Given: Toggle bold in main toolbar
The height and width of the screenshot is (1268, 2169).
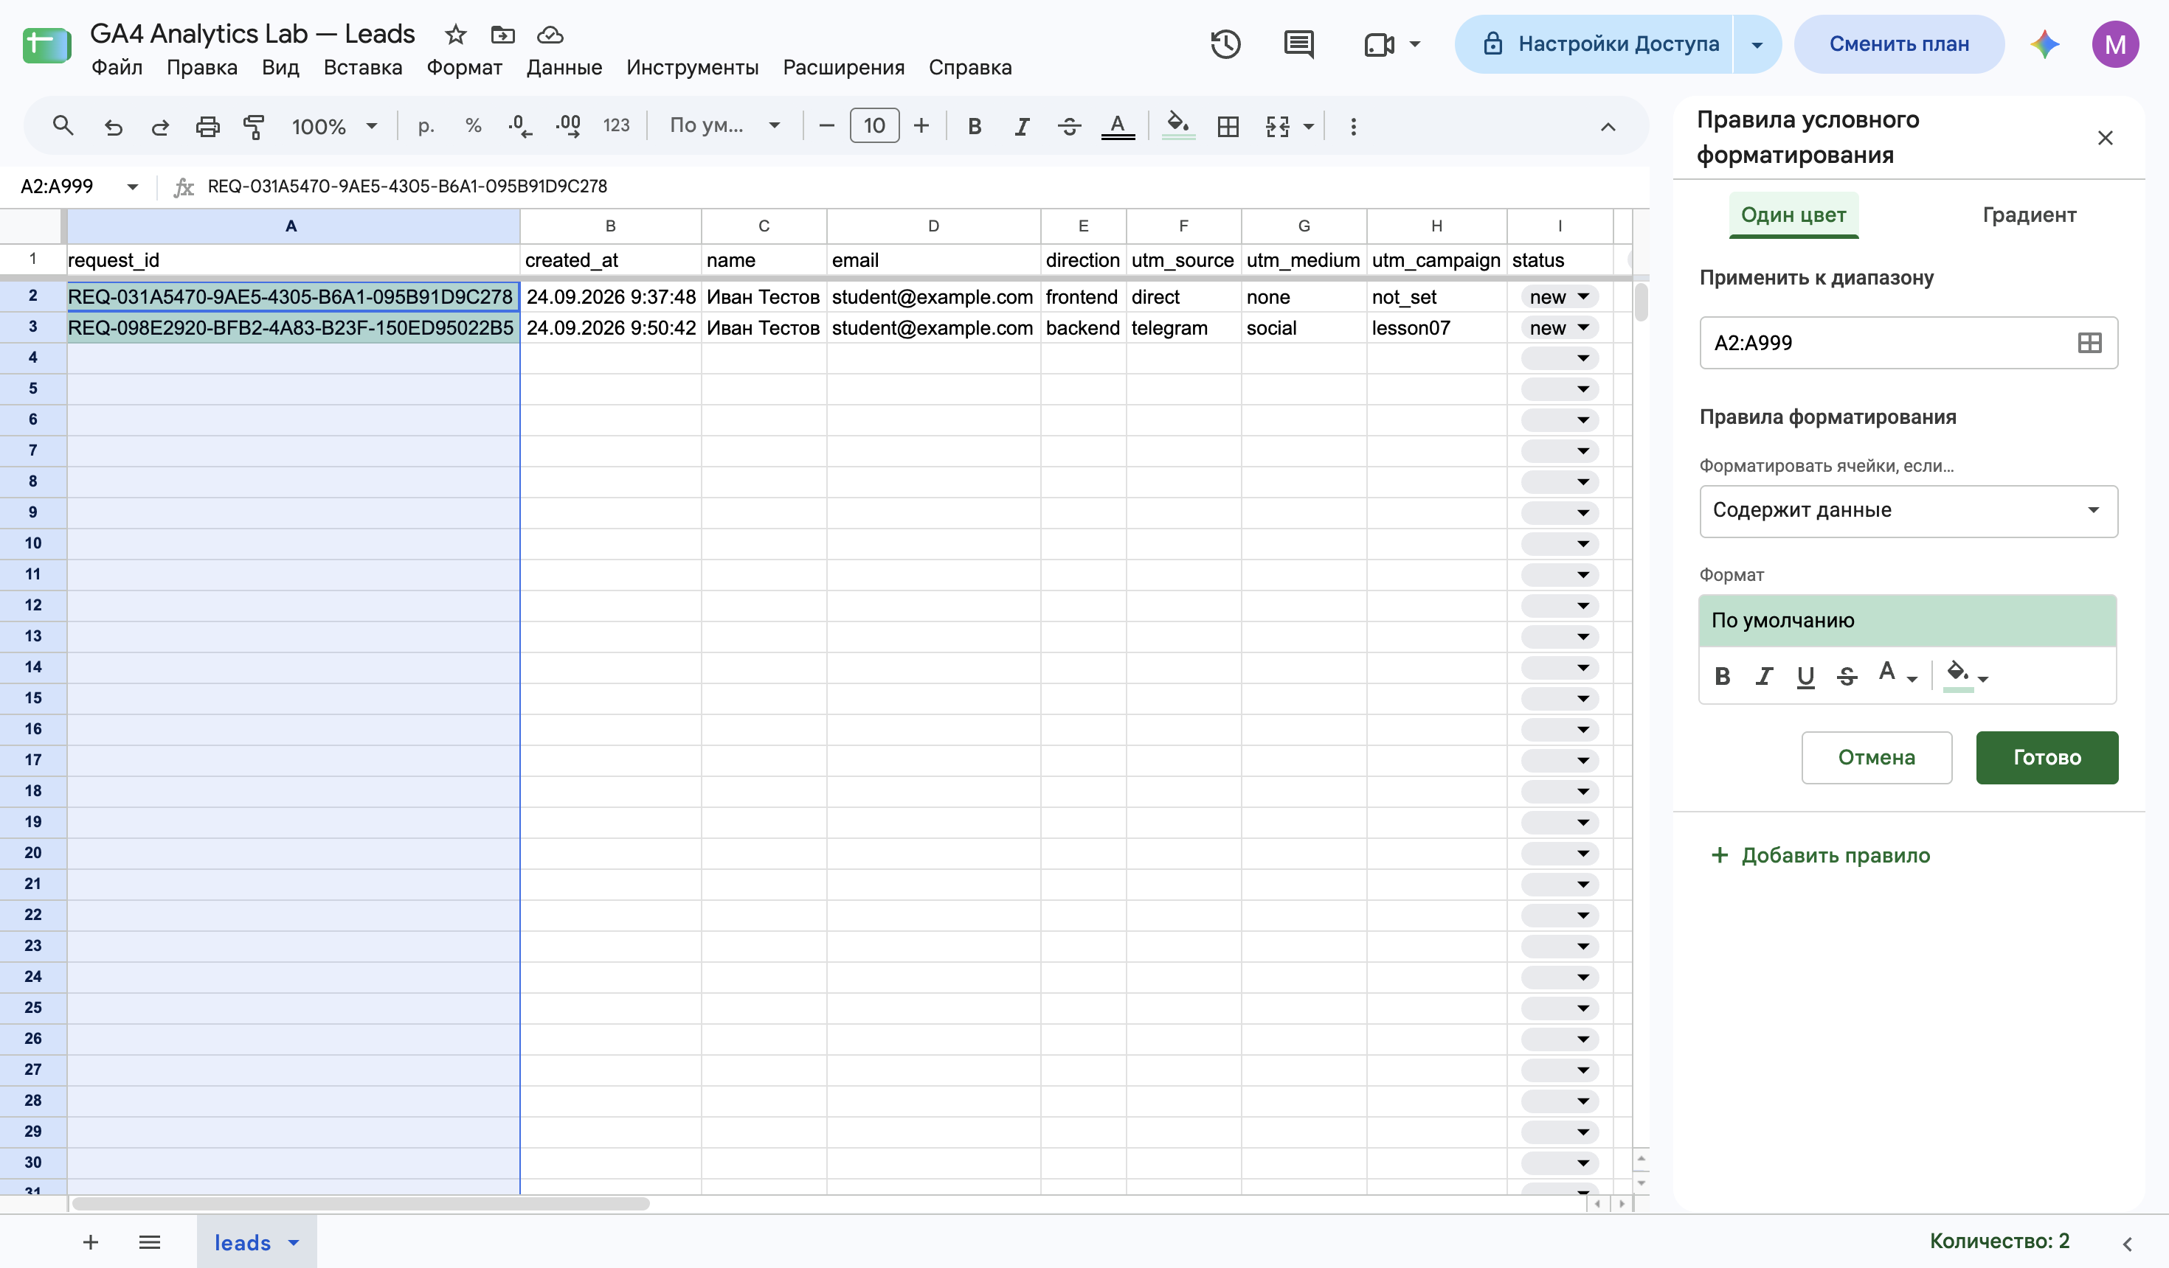Looking at the screenshot, I should 975,128.
